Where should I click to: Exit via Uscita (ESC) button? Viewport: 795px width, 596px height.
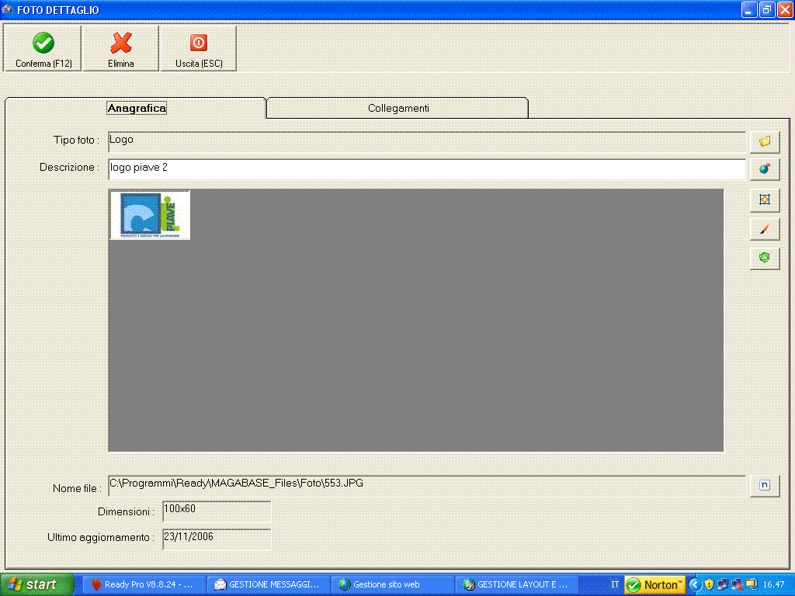point(198,49)
